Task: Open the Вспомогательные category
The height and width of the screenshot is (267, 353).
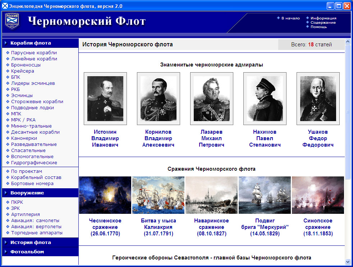Action: [x=32, y=156]
